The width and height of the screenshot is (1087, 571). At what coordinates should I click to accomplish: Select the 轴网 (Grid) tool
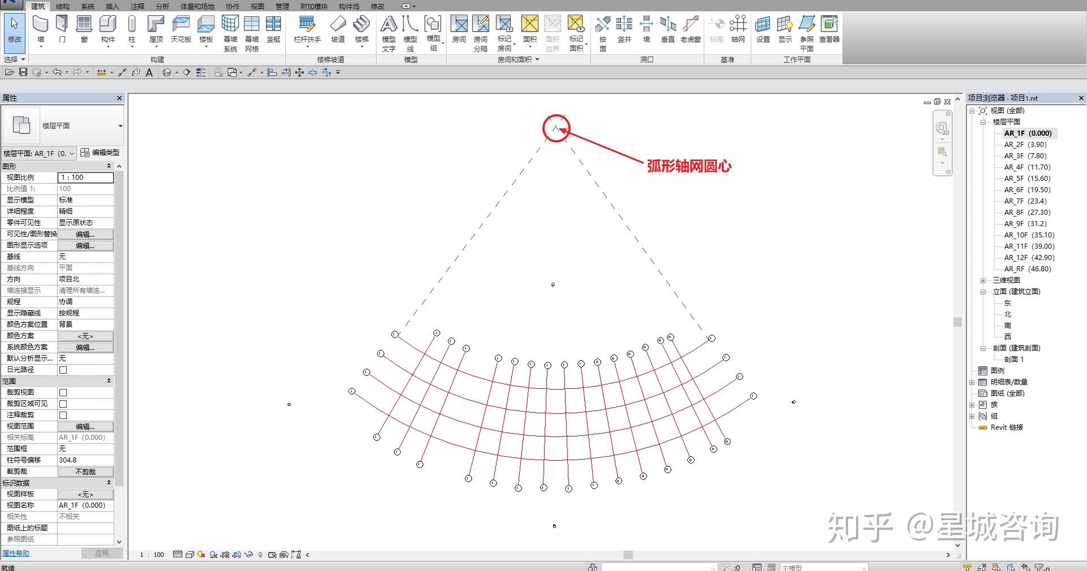tap(738, 29)
